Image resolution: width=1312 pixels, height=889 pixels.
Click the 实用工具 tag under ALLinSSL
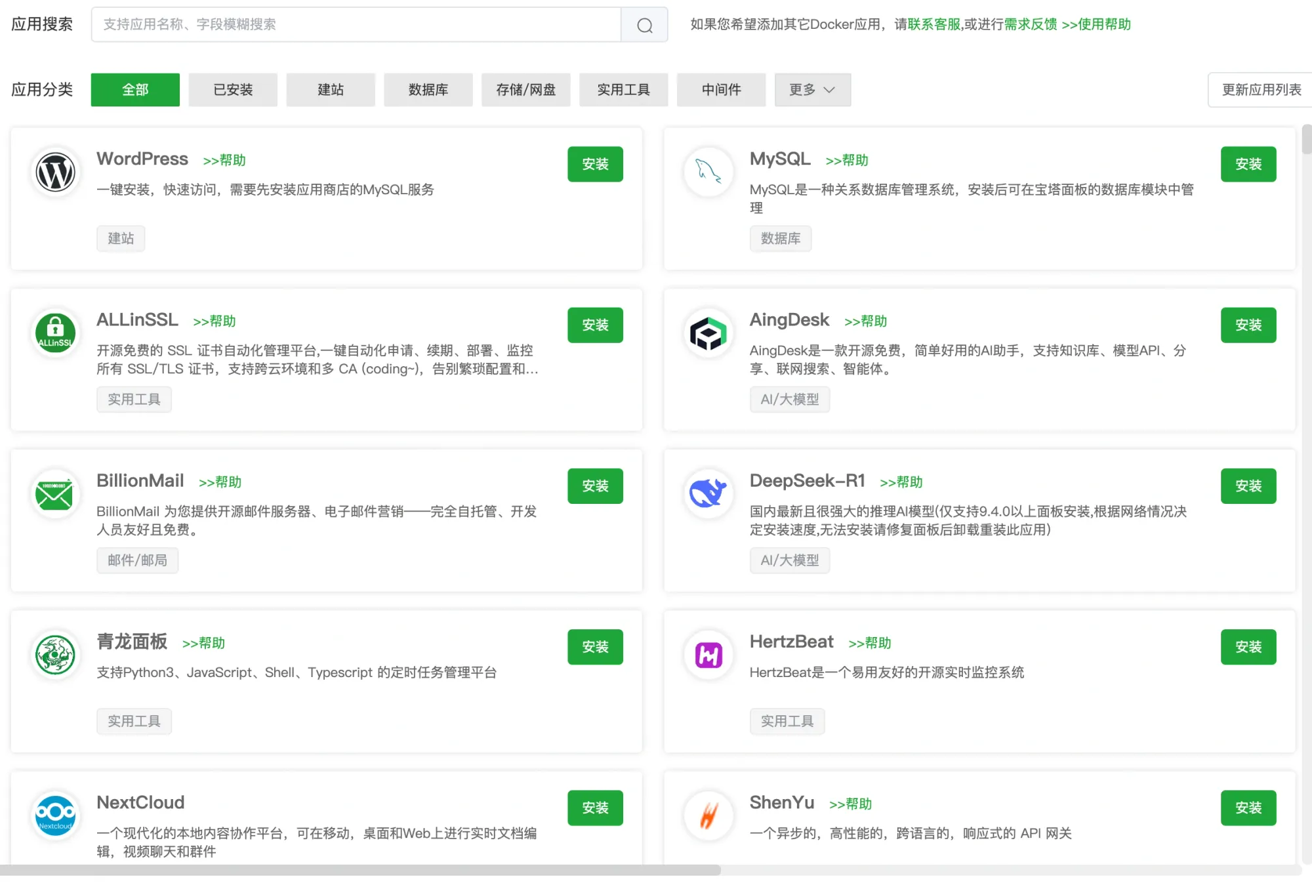[134, 400]
